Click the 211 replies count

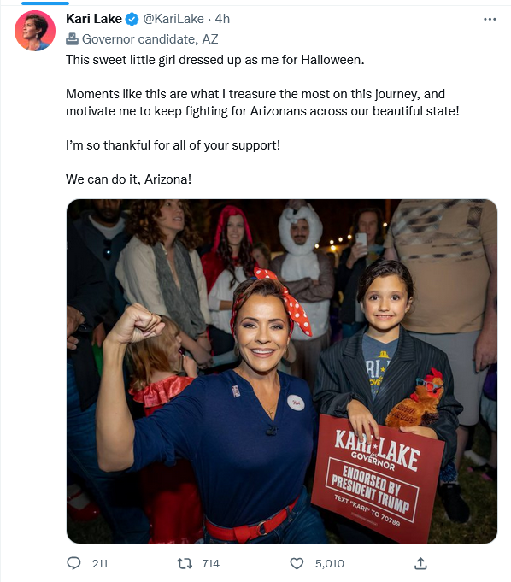click(100, 563)
